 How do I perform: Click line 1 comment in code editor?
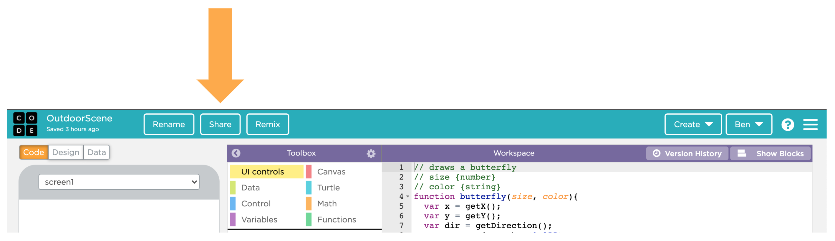pyautogui.click(x=465, y=167)
